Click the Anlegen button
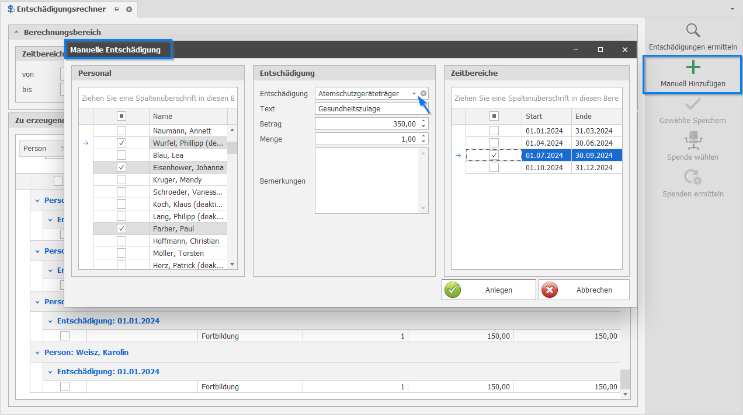743x415 pixels. [489, 290]
